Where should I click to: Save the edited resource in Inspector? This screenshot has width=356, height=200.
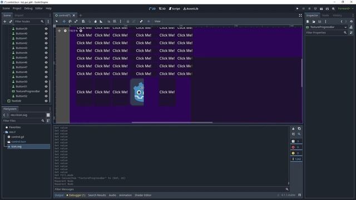319,22
